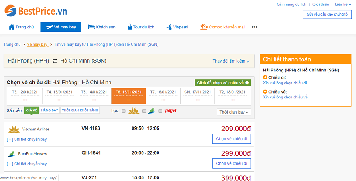Click the palm tree Combo khuyến mại icon
The image size is (356, 181).
pos(204,27)
